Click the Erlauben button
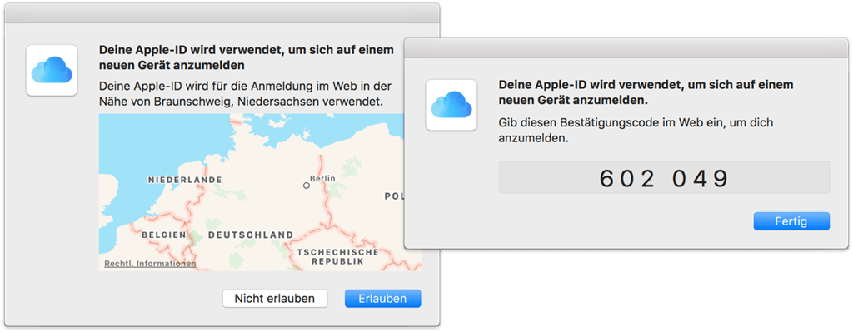Viewport: 853px width, 332px height. click(383, 299)
